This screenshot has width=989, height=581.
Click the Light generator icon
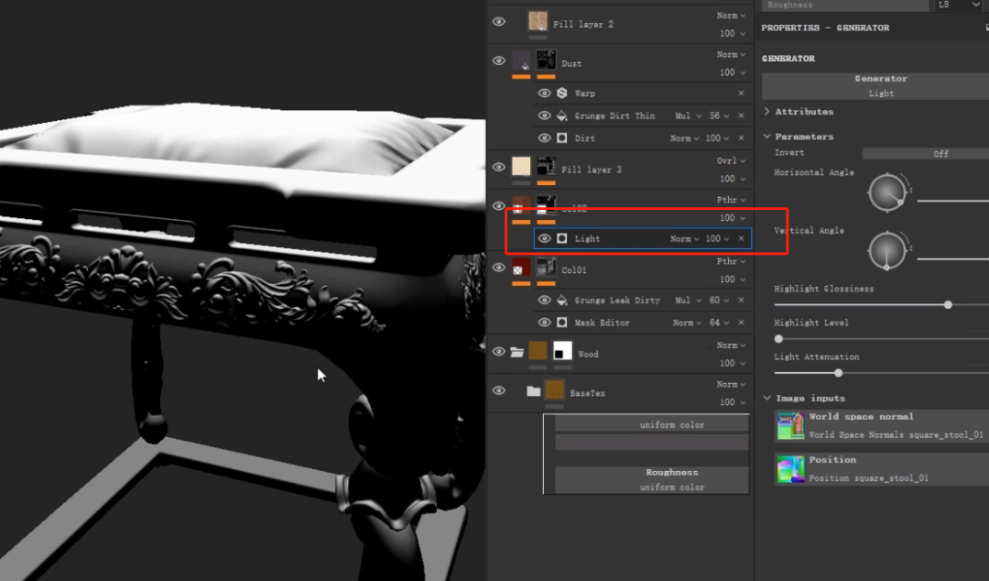pyautogui.click(x=562, y=238)
